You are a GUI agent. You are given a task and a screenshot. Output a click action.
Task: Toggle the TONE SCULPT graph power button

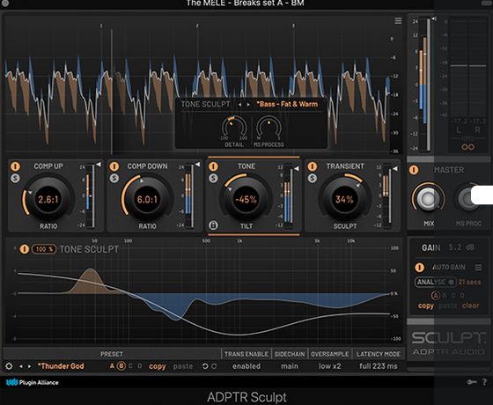click(25, 249)
